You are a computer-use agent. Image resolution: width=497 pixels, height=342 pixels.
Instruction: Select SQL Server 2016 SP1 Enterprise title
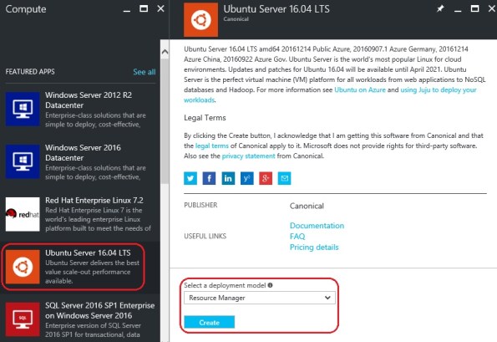[x=100, y=310]
